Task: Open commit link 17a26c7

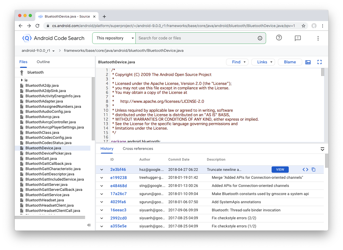Action: pos(119,194)
